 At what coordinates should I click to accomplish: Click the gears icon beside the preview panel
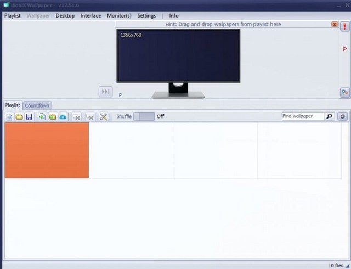[x=344, y=92]
